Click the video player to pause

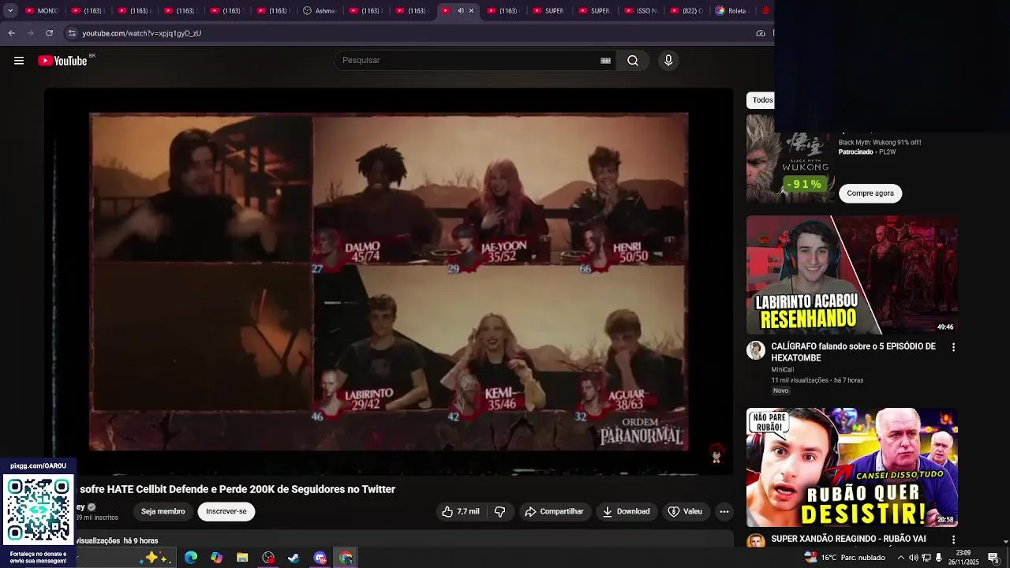click(388, 282)
